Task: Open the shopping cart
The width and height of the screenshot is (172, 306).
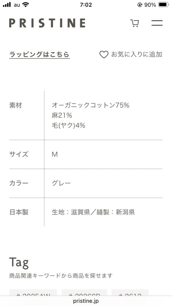Action: pos(134,23)
